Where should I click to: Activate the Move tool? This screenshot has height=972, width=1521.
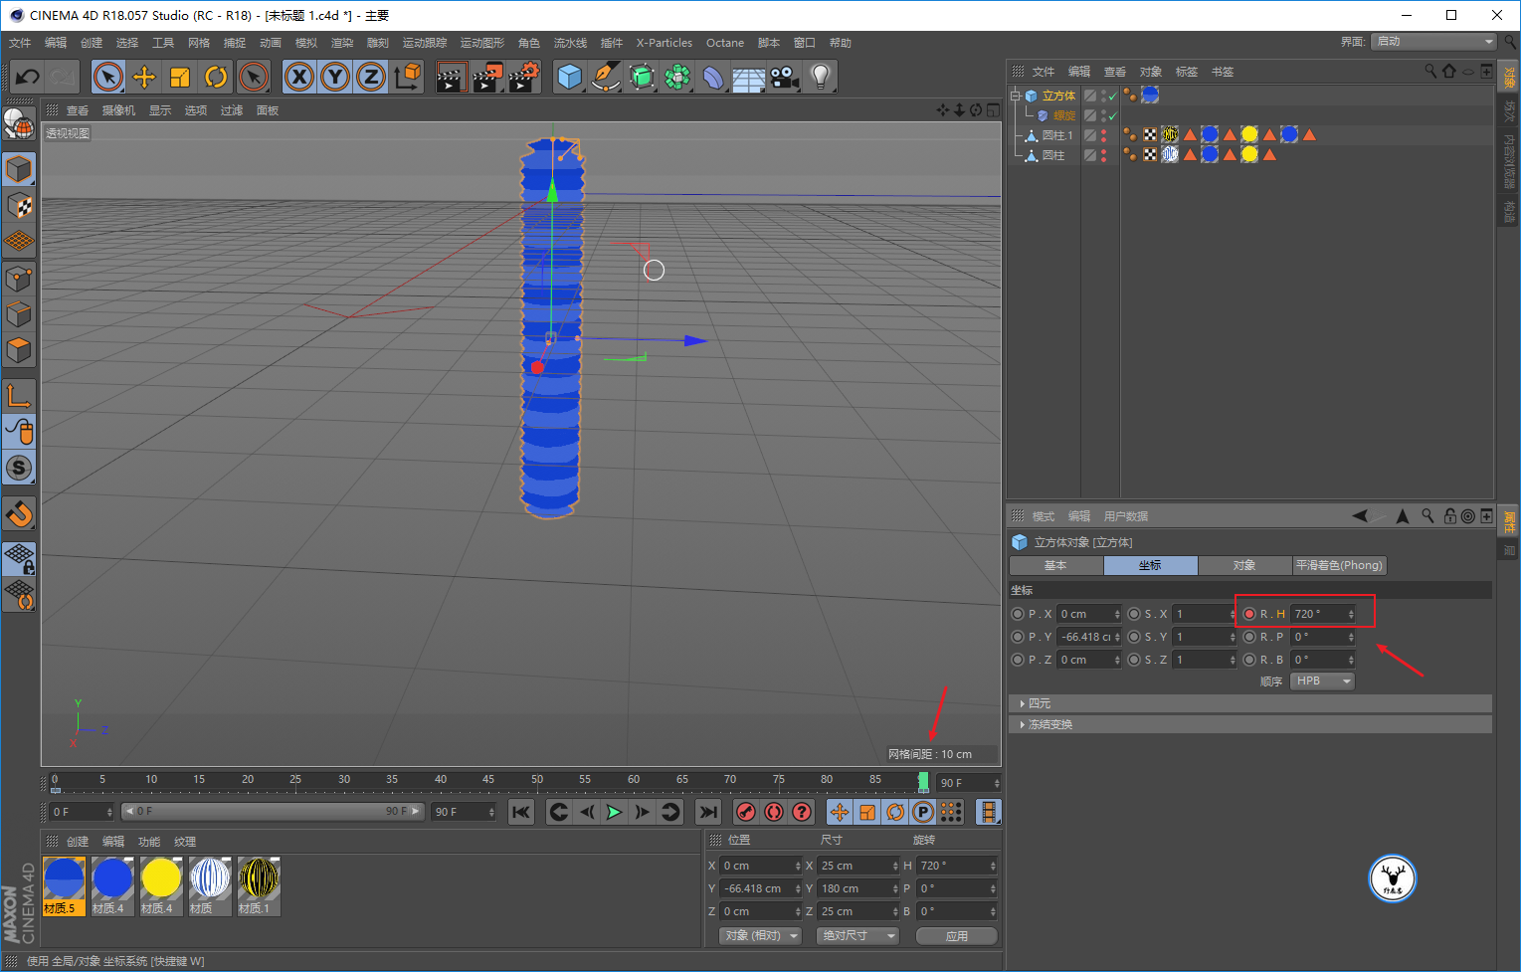click(144, 77)
